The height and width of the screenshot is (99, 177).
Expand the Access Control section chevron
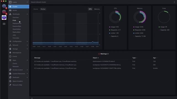(27, 70)
